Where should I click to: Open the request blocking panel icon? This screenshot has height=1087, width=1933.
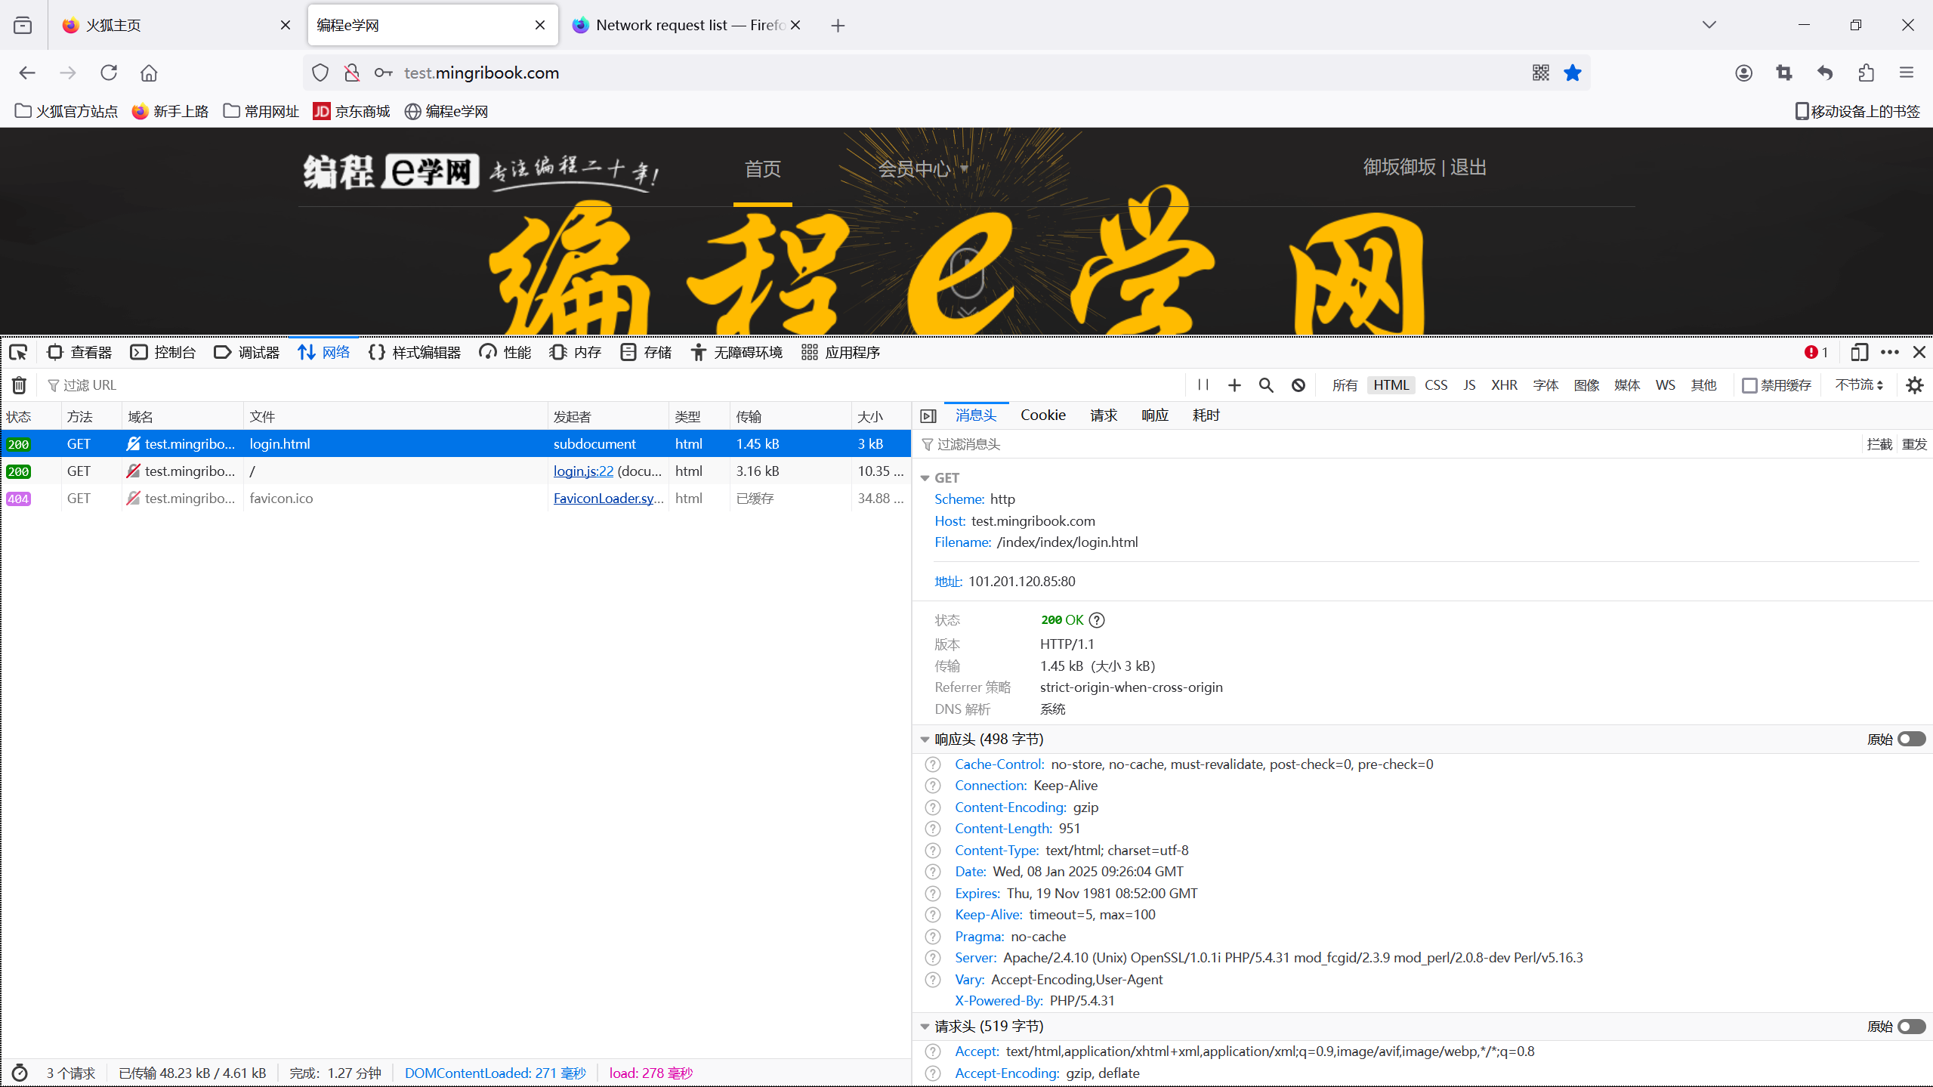pos(1298,385)
